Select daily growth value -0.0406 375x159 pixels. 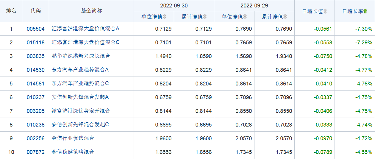[x=323, y=111]
